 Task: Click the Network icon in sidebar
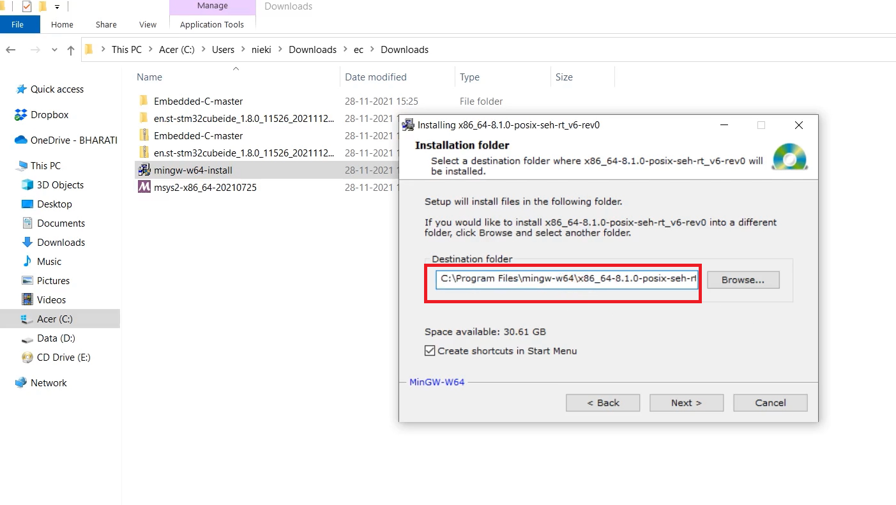tap(21, 383)
